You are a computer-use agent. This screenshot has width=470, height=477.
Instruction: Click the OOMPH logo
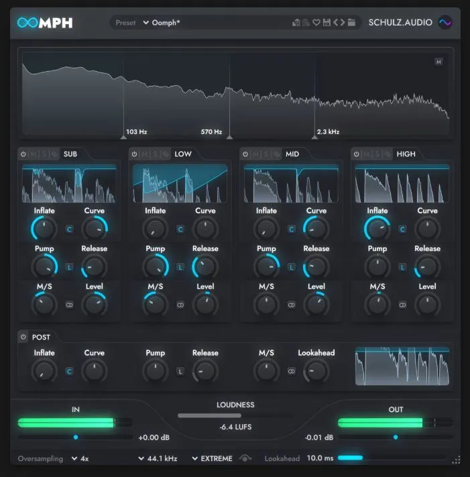point(45,23)
